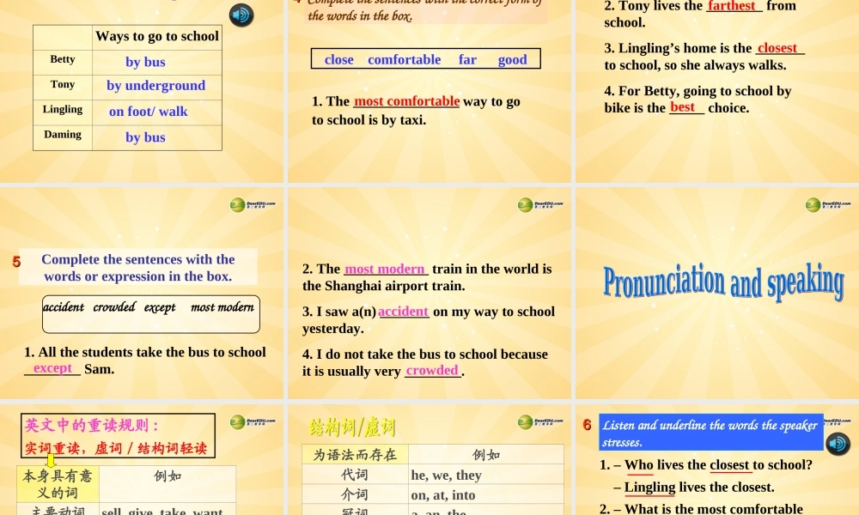Select the 'by underground' table cell
Viewport: 859px width, 515px height.
155,86
